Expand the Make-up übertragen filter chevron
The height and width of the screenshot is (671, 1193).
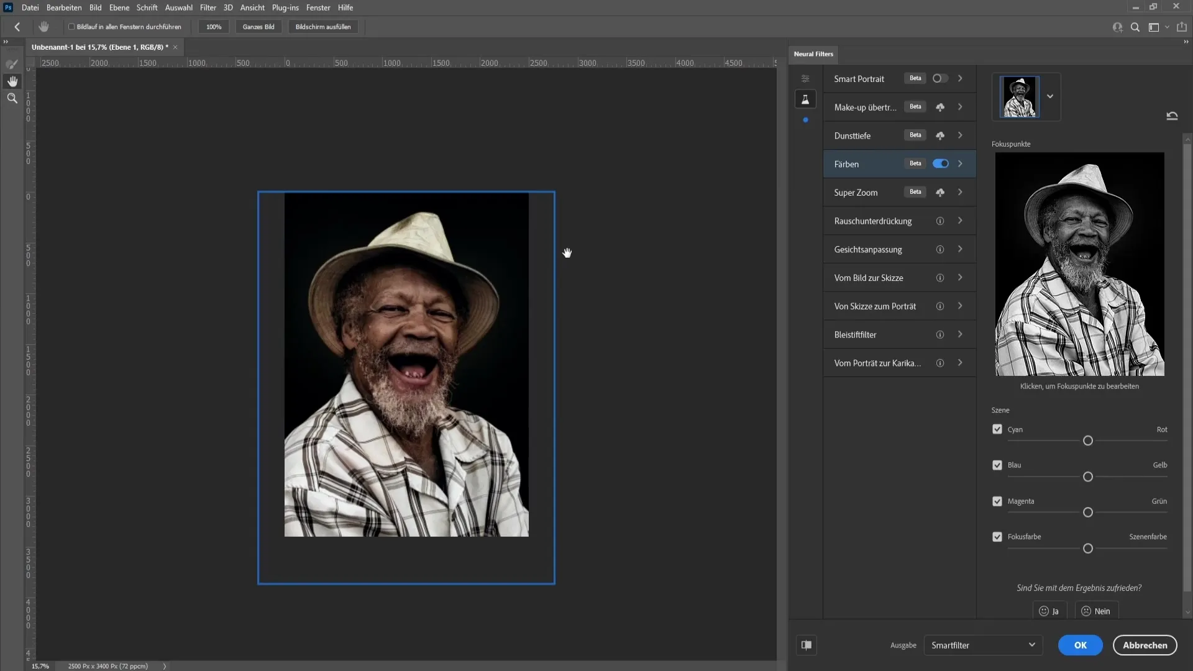coord(961,107)
